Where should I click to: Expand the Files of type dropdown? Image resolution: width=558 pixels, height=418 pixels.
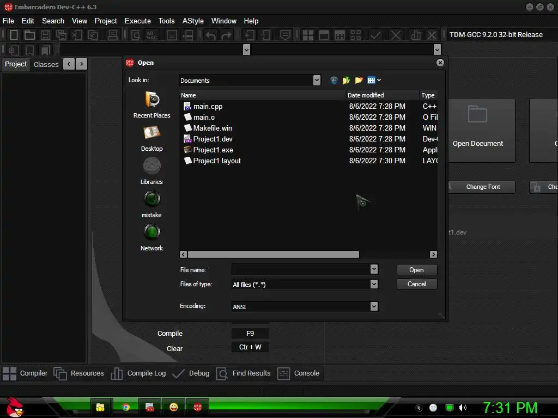click(374, 284)
